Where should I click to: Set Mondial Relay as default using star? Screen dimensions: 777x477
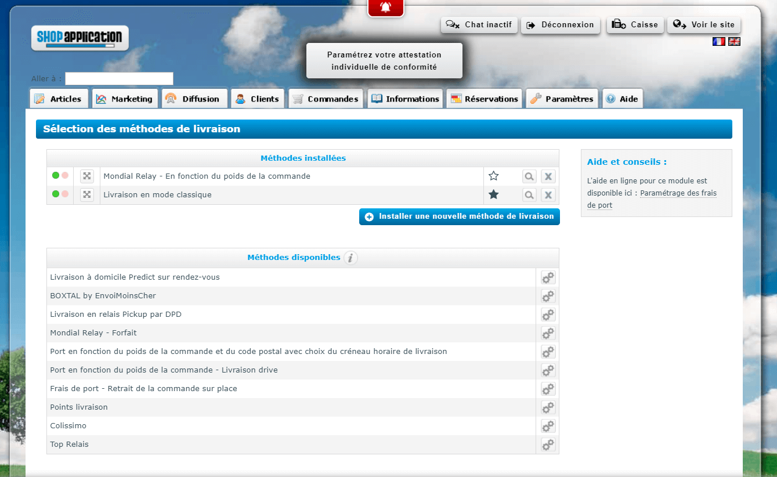(x=493, y=176)
